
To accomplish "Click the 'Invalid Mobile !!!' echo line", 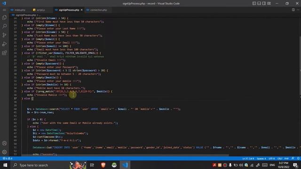I will [x=47, y=95].
